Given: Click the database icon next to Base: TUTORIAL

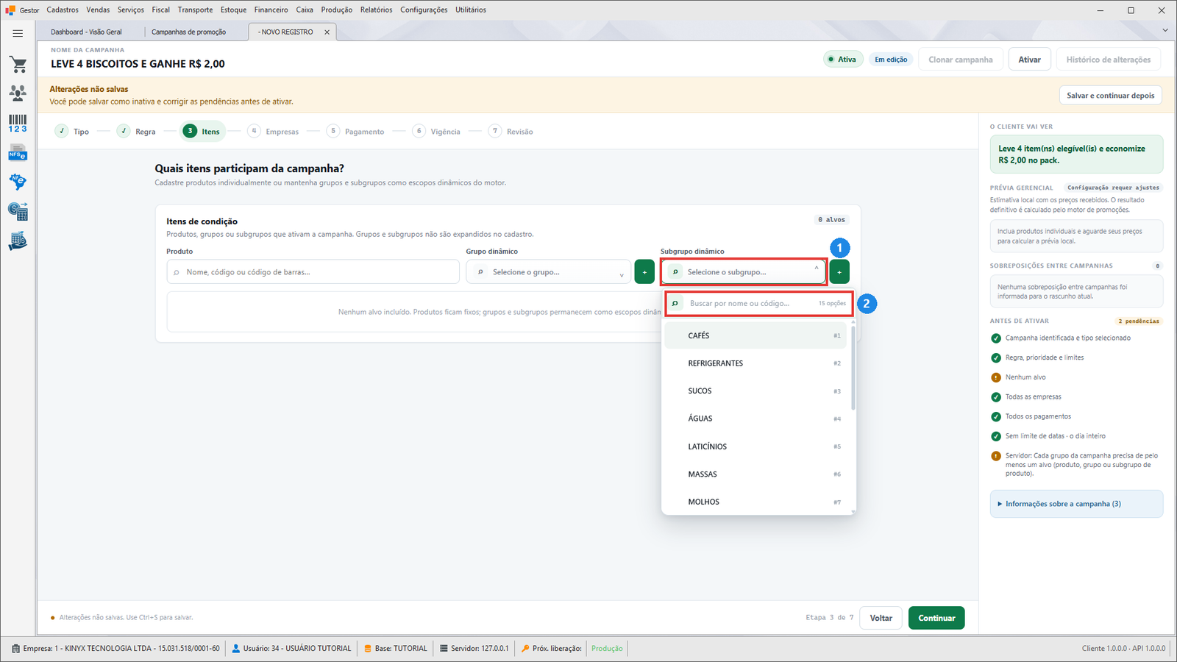Looking at the screenshot, I should (368, 649).
